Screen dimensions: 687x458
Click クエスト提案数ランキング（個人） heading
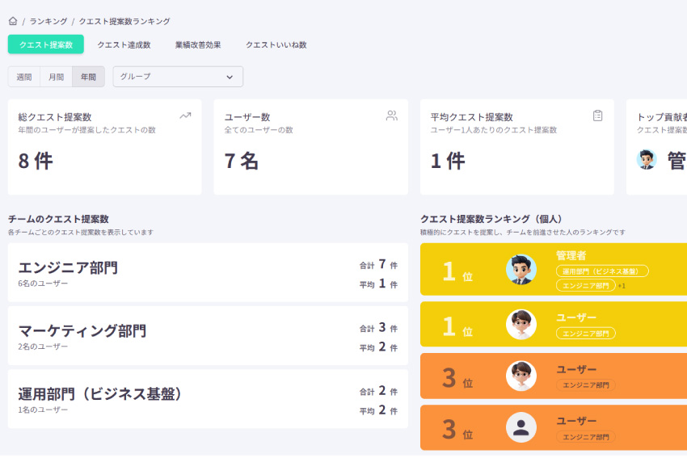click(491, 219)
